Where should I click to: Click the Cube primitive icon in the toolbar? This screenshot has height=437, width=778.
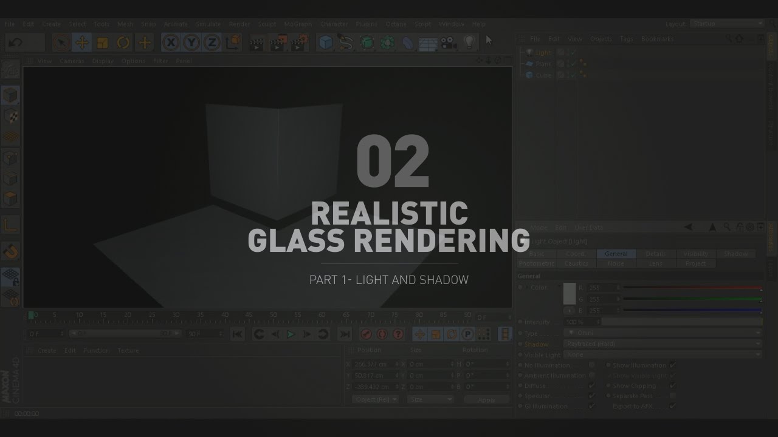coord(326,42)
